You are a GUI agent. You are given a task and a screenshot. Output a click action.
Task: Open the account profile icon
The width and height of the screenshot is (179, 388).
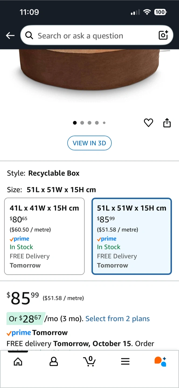(x=54, y=361)
